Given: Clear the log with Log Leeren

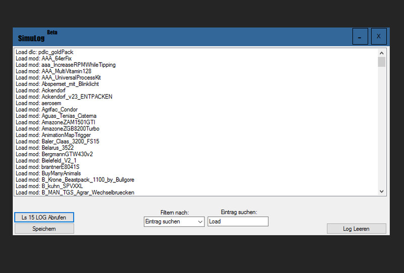Looking at the screenshot, I should pyautogui.click(x=356, y=229).
